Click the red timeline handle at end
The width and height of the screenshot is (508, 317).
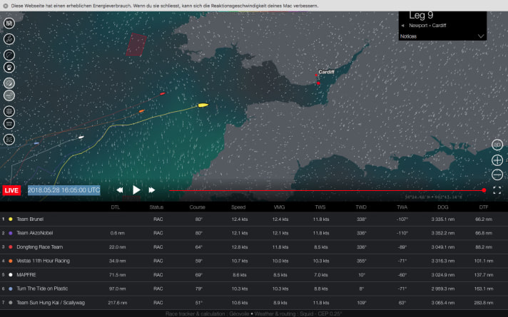(484, 190)
